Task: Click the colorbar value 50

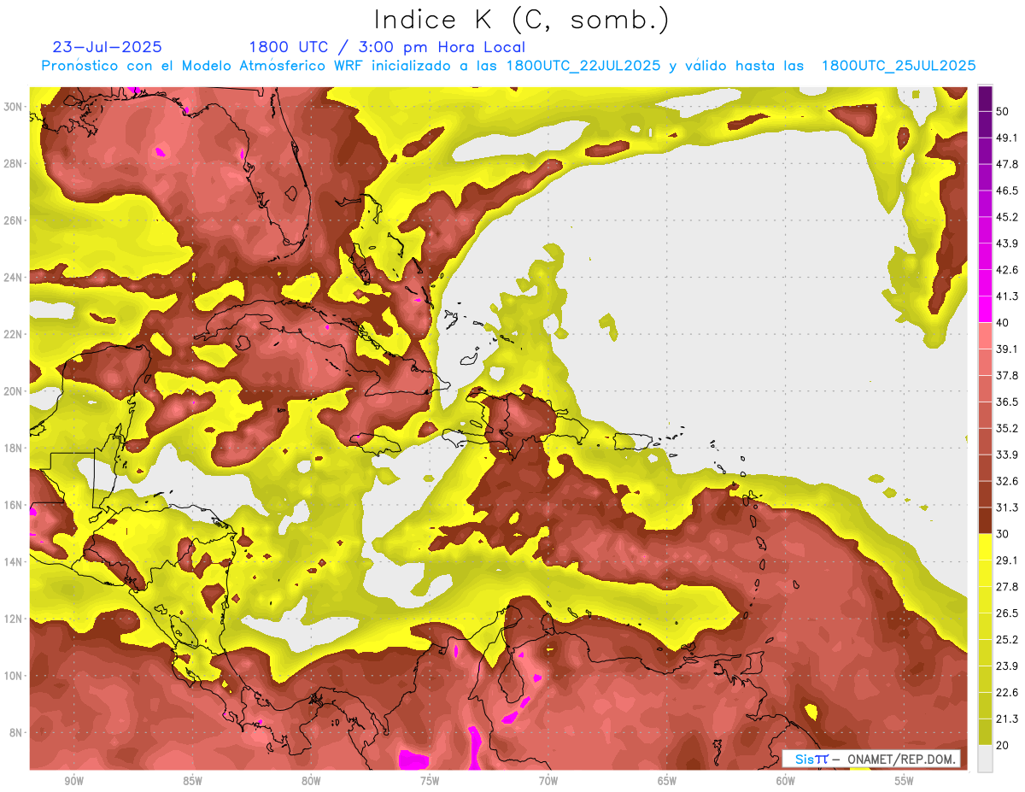Action: click(x=1003, y=111)
